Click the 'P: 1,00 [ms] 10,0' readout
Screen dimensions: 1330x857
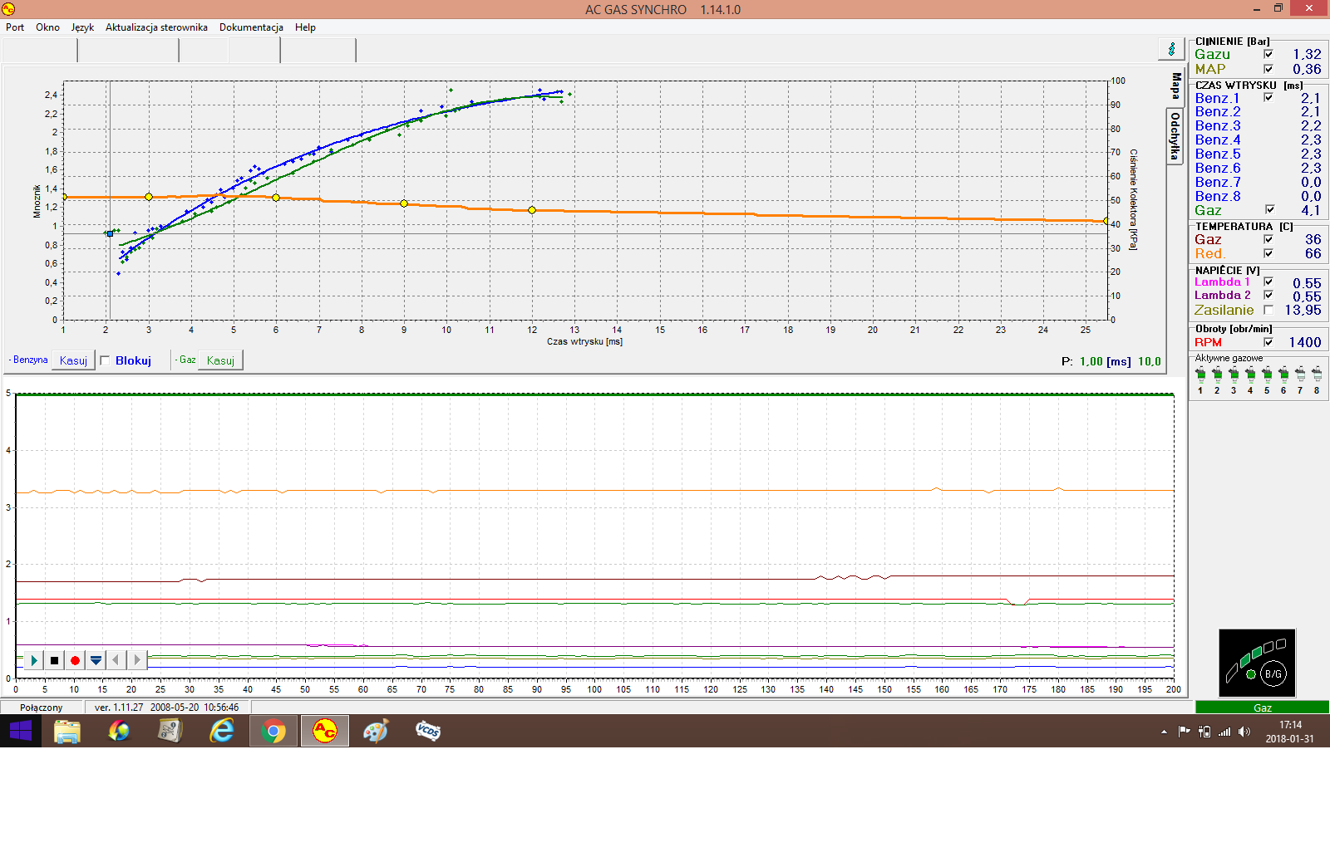pos(1111,361)
